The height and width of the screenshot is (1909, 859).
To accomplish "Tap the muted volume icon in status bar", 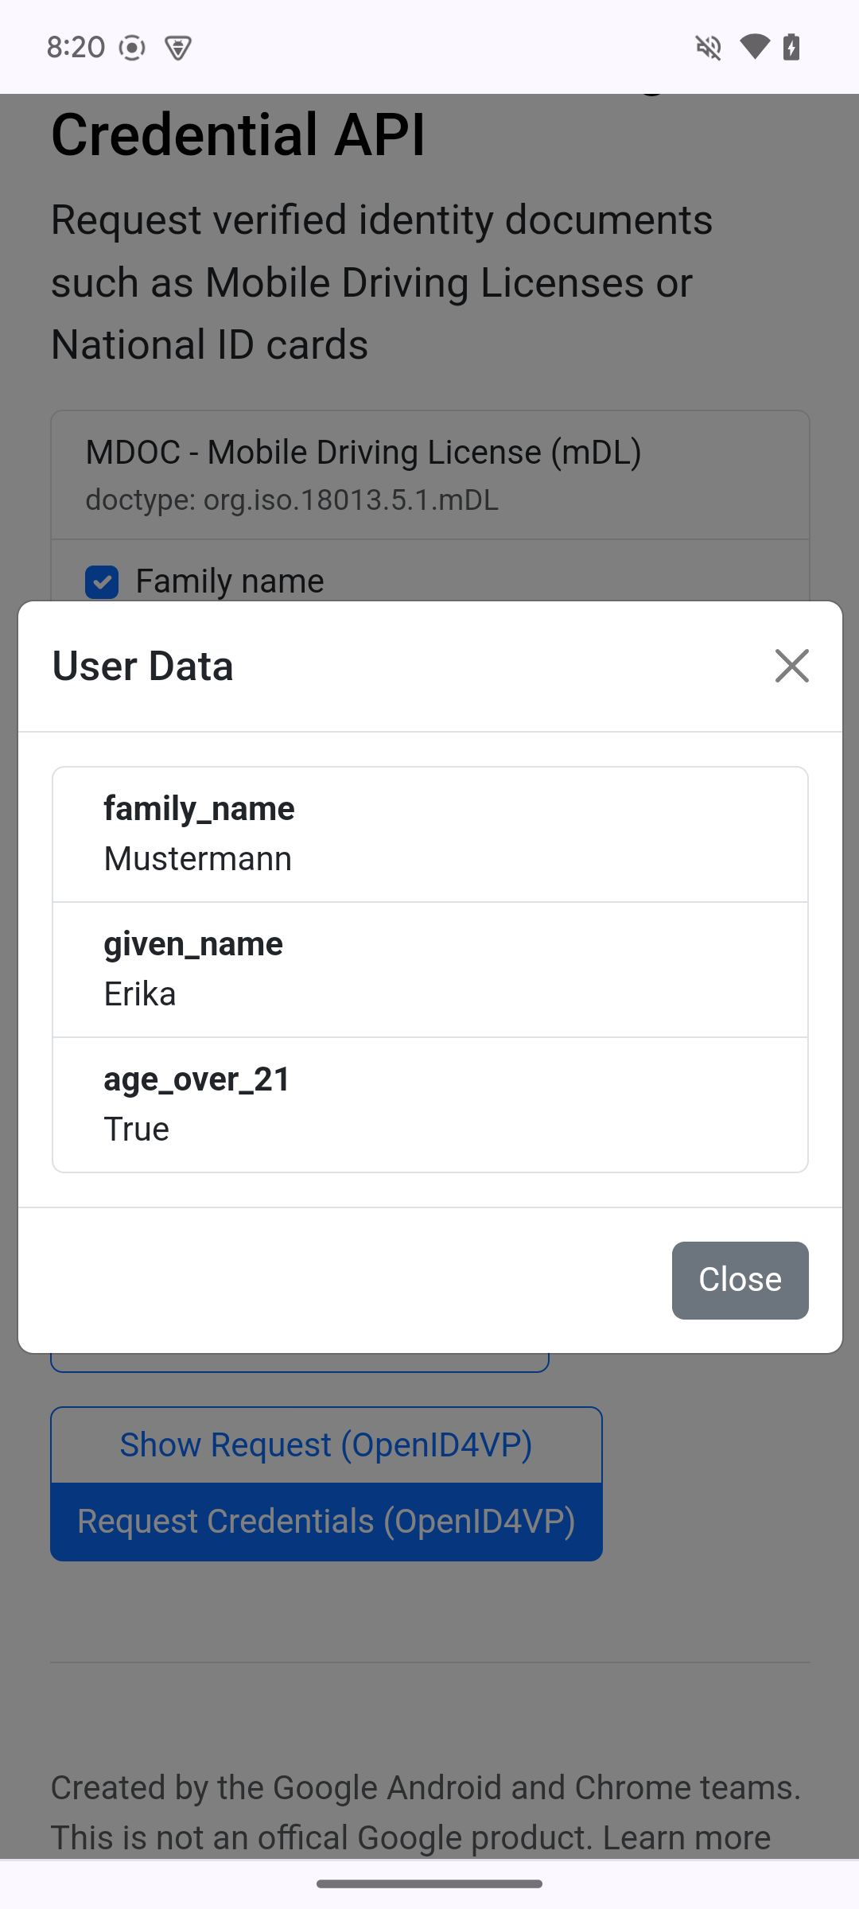I will click(709, 47).
